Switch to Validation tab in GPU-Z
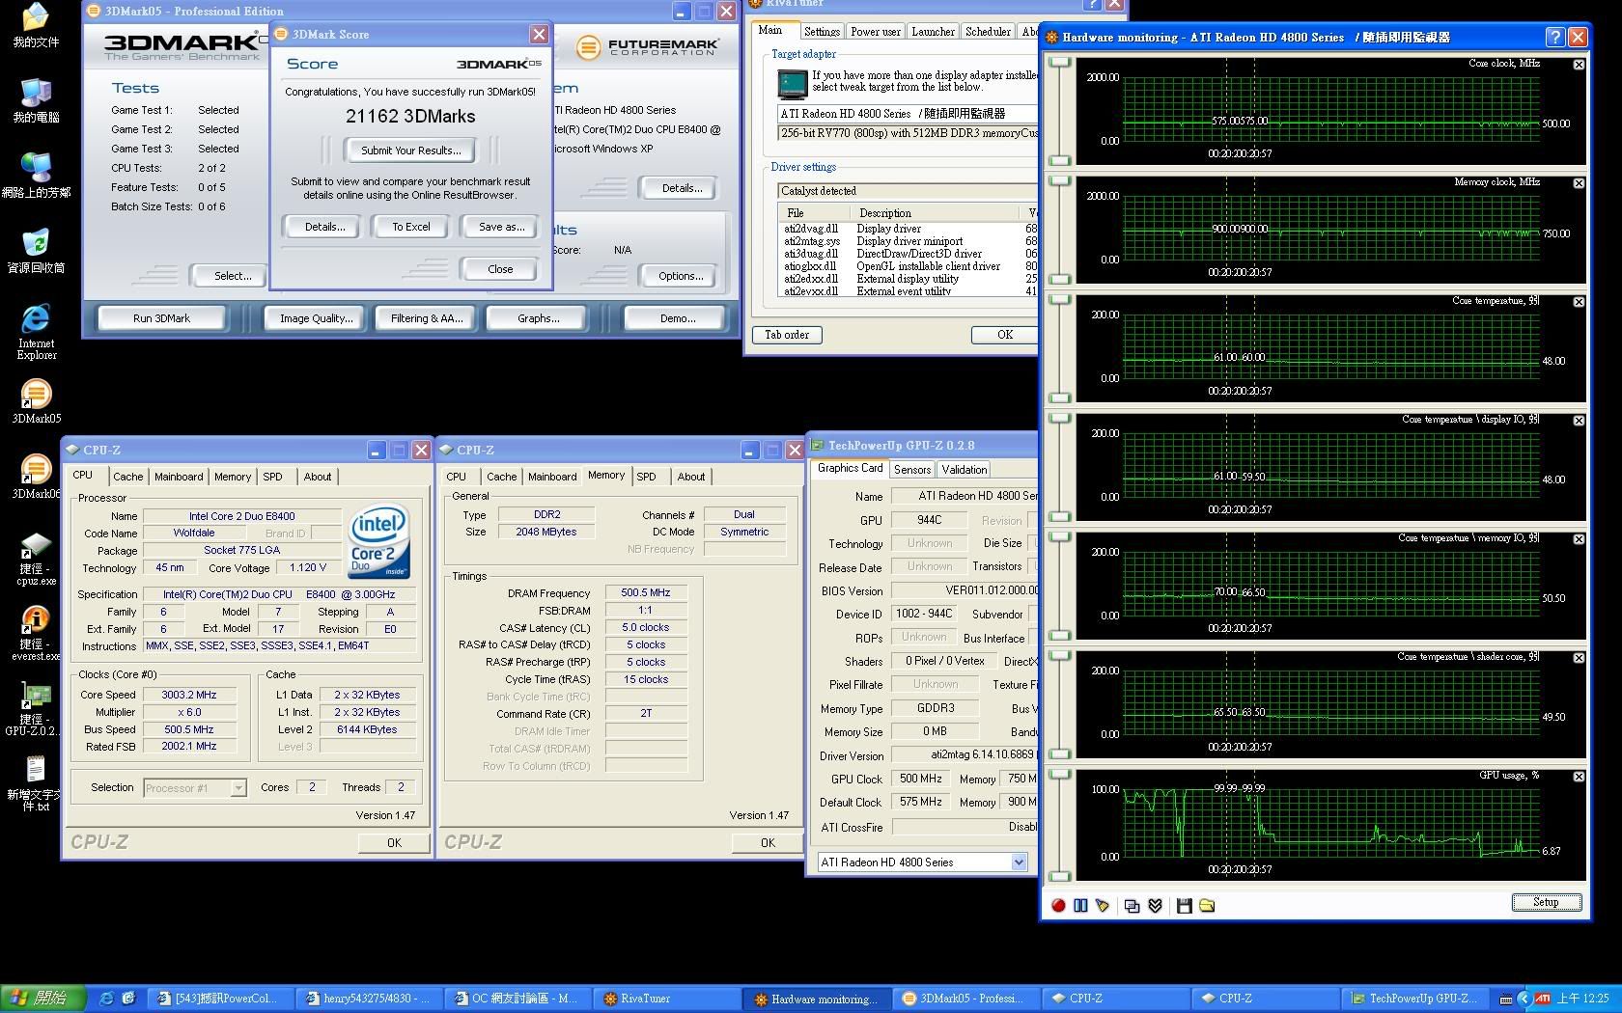1622x1013 pixels. pos(965,470)
